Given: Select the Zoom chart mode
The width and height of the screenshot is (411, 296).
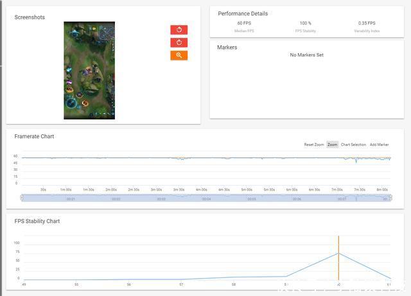Looking at the screenshot, I should click(333, 144).
